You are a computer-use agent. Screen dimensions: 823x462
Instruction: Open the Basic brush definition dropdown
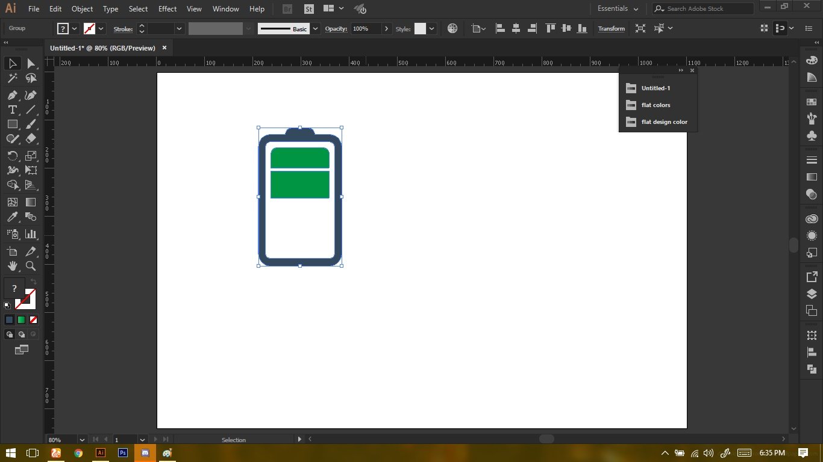click(315, 29)
